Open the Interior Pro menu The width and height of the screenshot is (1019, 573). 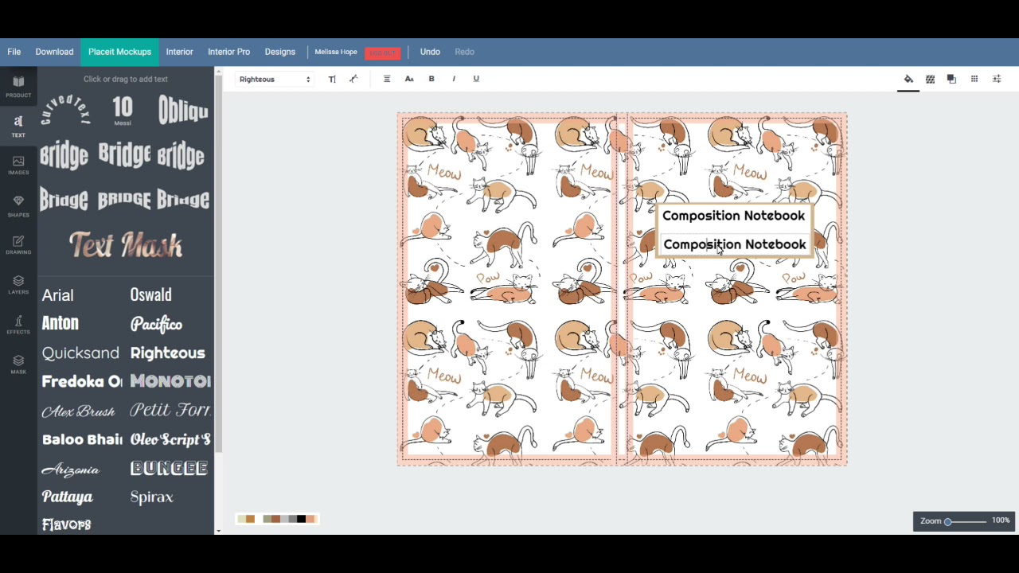point(228,52)
